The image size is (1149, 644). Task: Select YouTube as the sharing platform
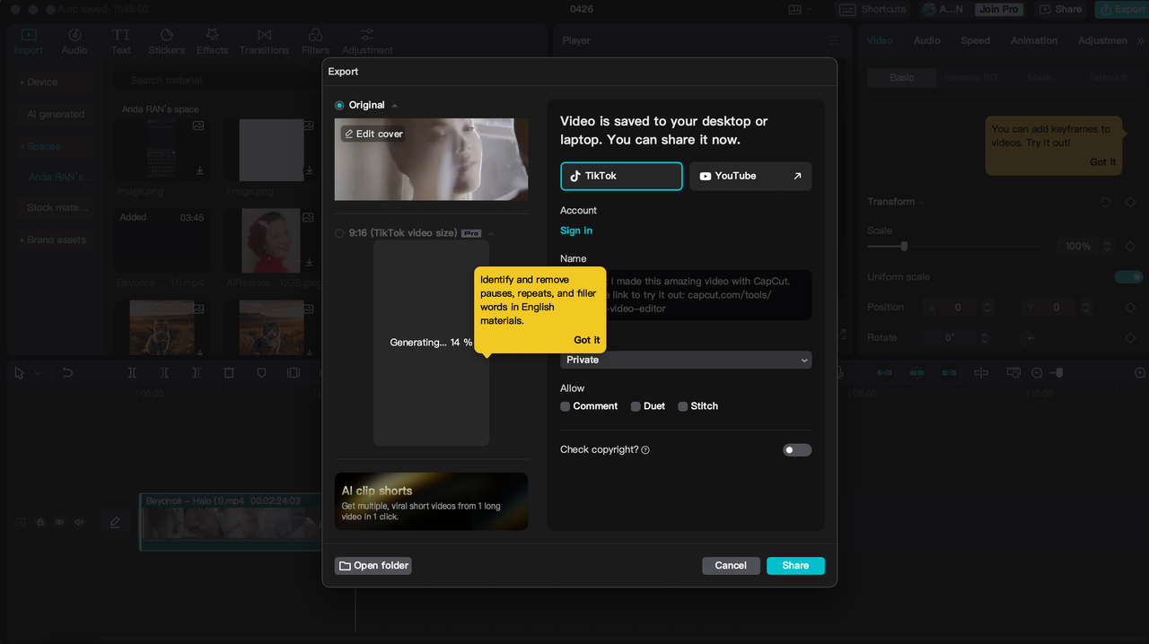click(x=750, y=176)
